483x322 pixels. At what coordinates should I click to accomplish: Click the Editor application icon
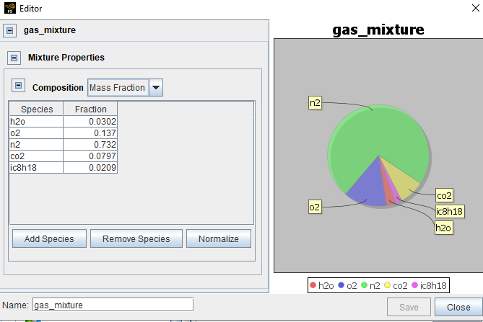[10, 9]
